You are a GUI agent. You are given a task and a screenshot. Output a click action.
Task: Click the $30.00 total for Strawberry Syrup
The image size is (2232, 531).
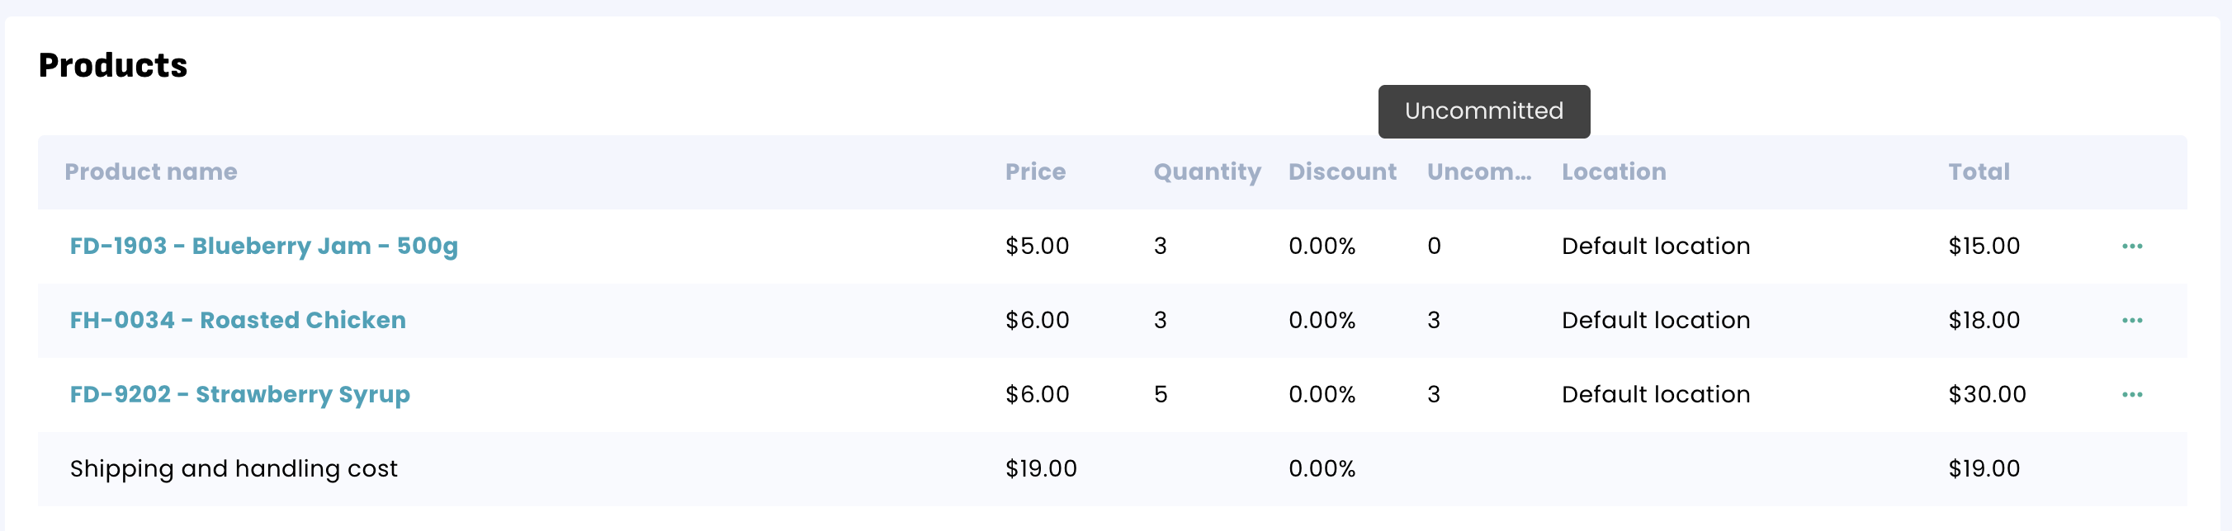tap(1986, 395)
